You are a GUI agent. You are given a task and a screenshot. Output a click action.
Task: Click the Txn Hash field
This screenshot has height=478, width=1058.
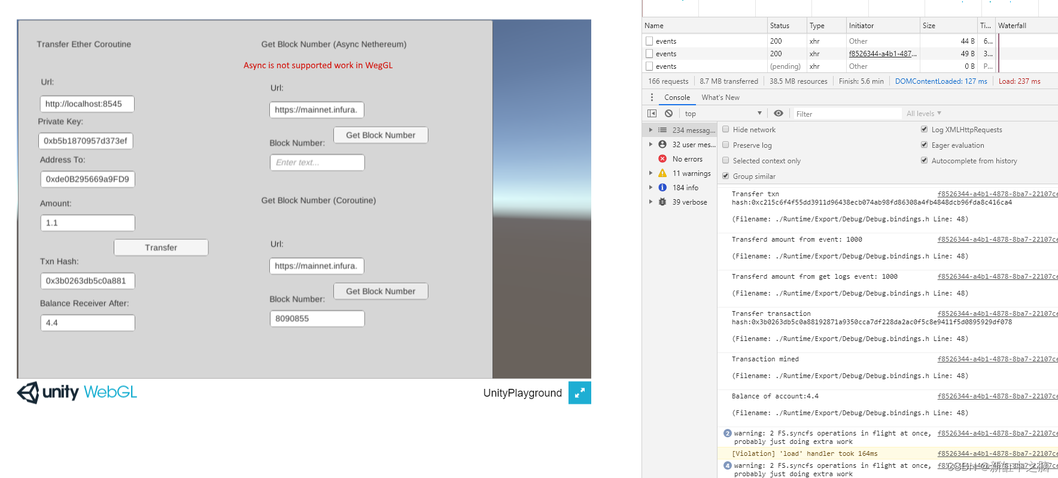pos(87,281)
